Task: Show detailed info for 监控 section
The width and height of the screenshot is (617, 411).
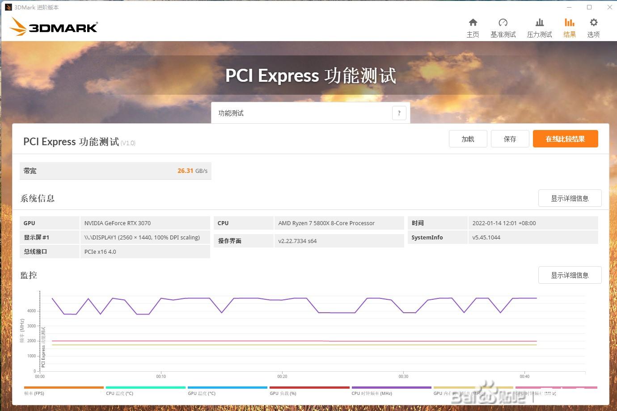Action: pos(570,275)
